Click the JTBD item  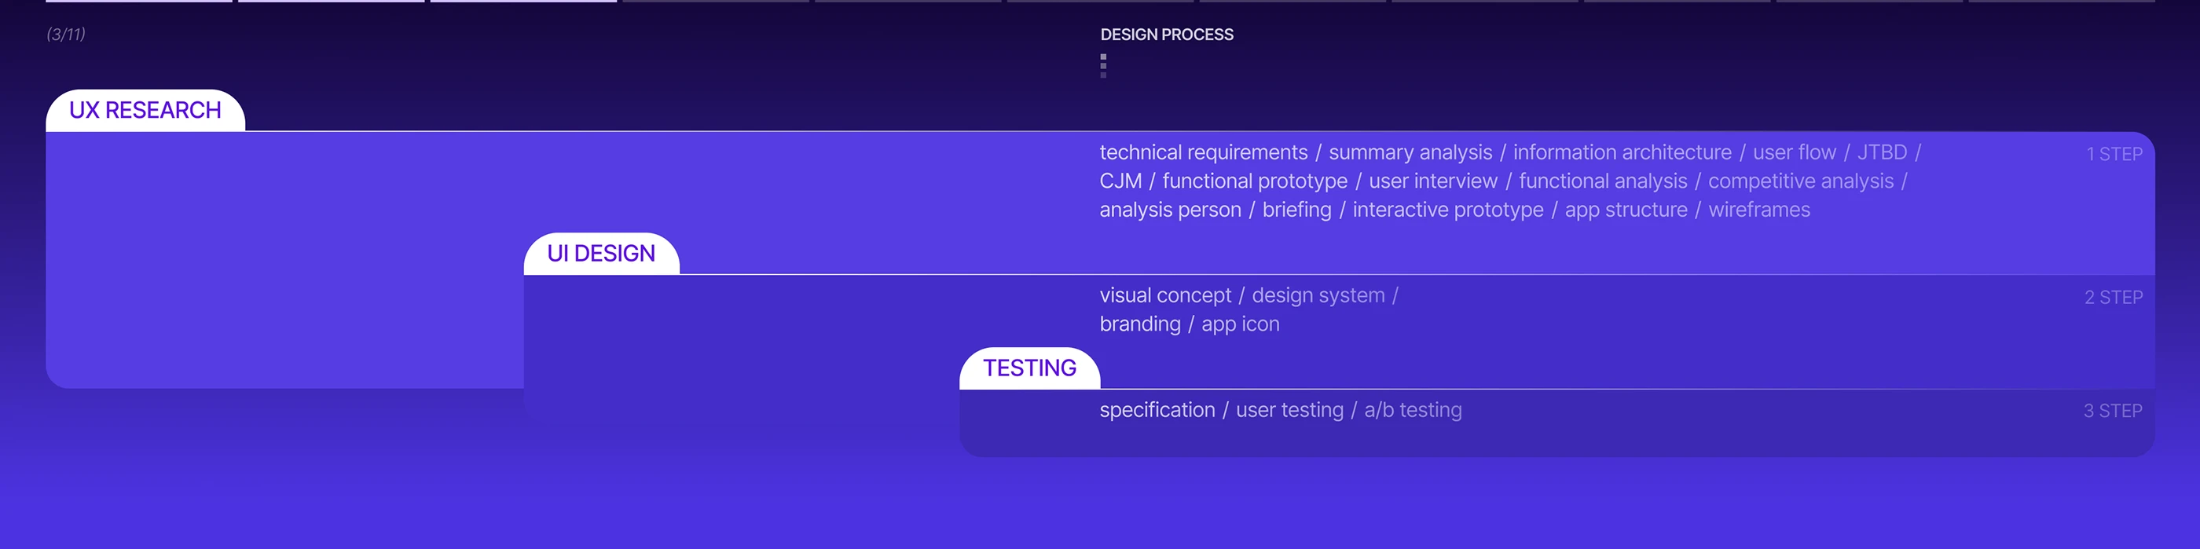(1882, 153)
